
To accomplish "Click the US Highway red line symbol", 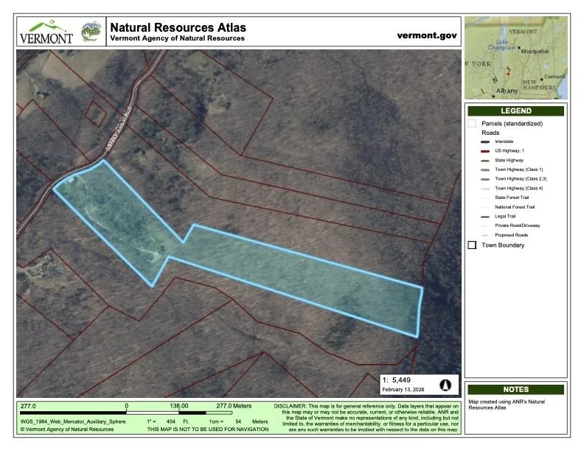I will point(484,150).
